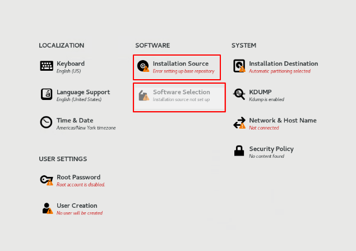Click 'Not connected' network status
Screen dimensions: 356x251
[x=264, y=128]
